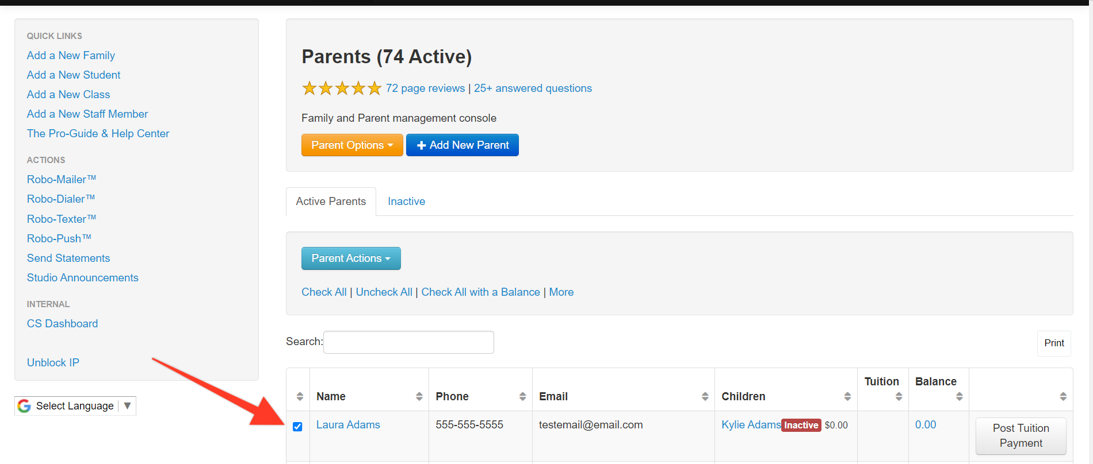Open Studio Announcements link

click(x=83, y=278)
